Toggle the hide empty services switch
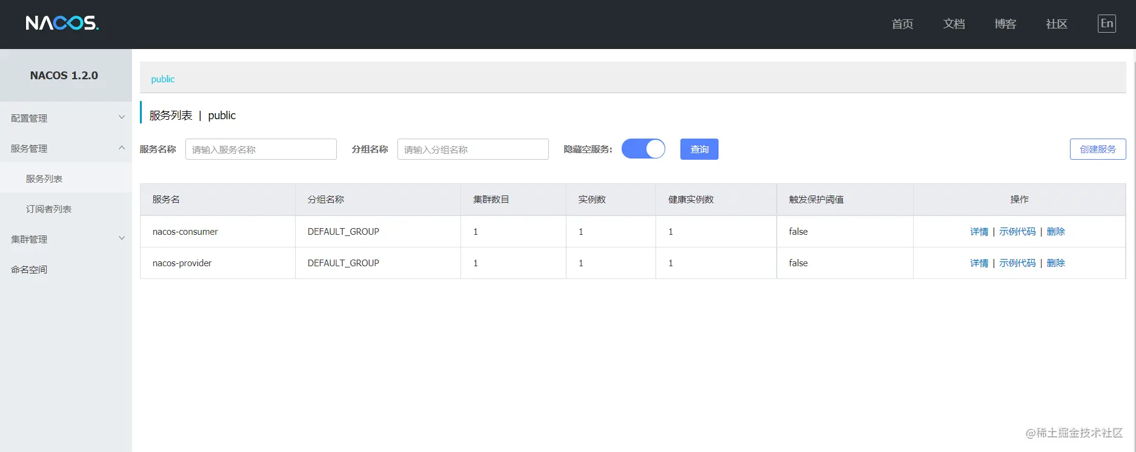The image size is (1136, 452). pos(643,149)
